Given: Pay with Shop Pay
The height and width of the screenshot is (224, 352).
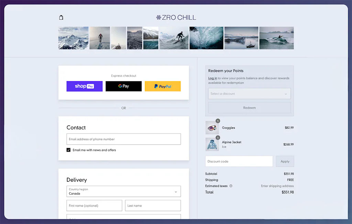Looking at the screenshot, I should coord(84,86).
